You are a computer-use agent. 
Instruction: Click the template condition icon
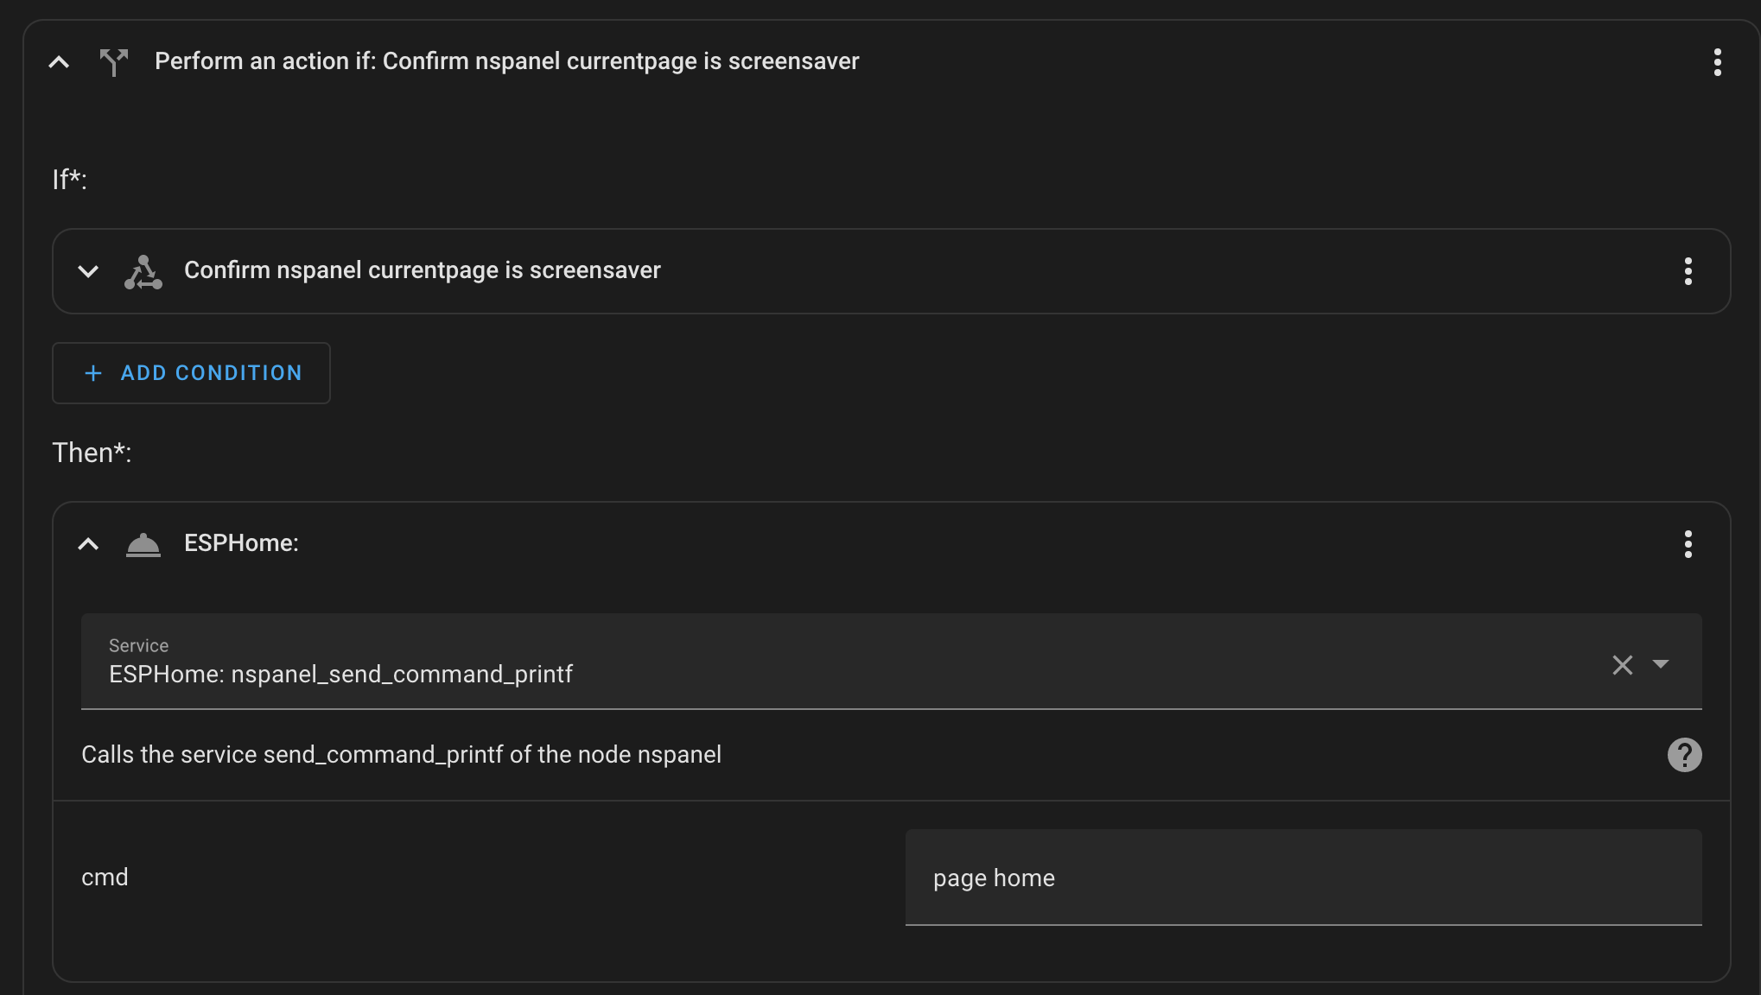coord(143,270)
